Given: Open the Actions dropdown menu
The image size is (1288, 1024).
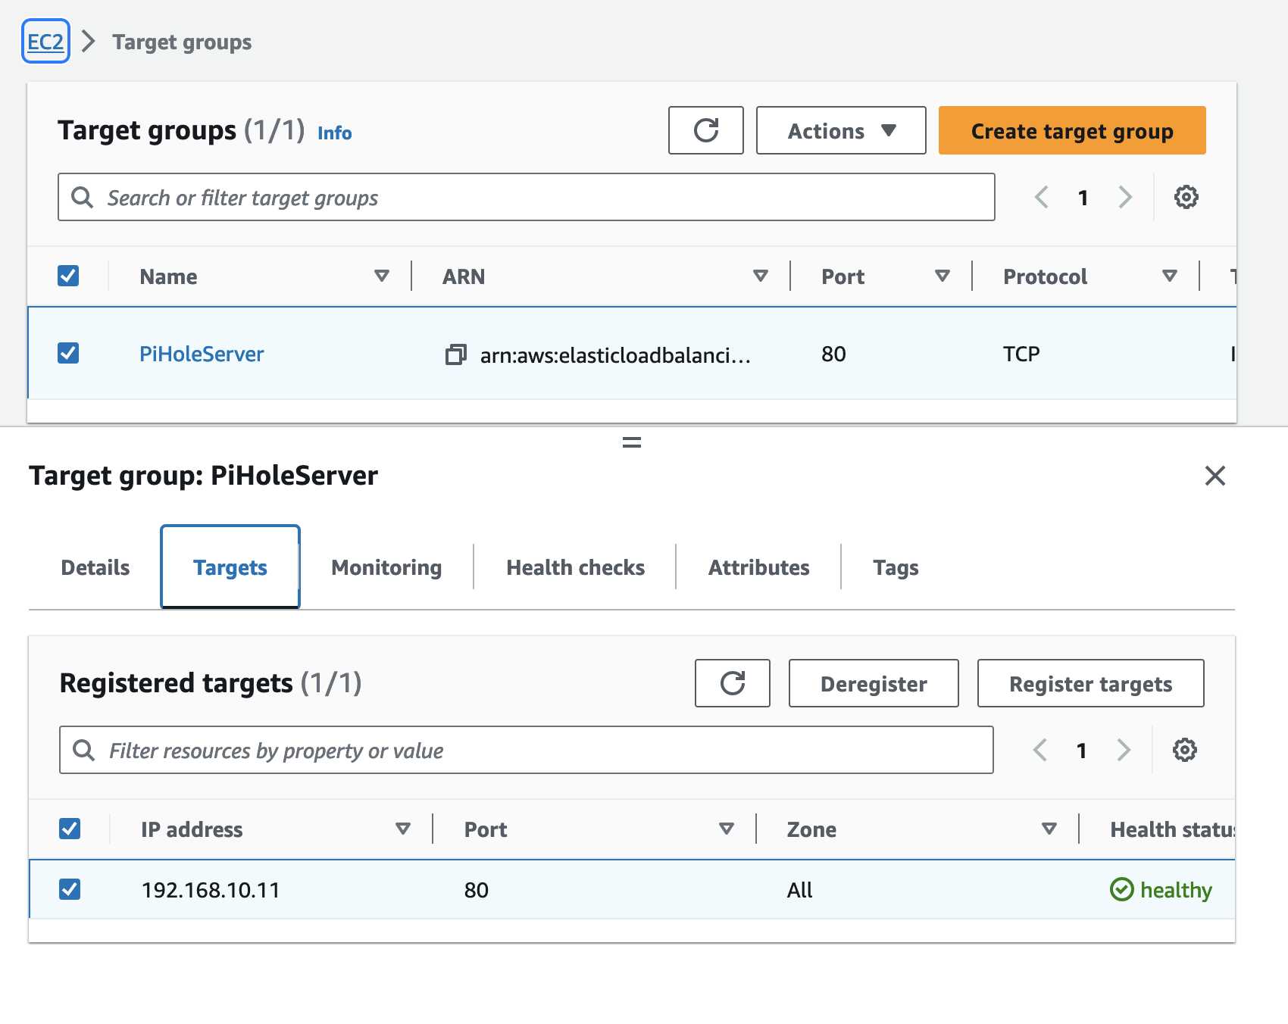Looking at the screenshot, I should [x=840, y=130].
